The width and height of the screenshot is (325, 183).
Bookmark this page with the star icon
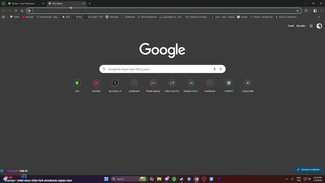[x=298, y=11]
